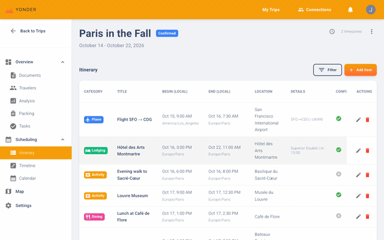Collapse the Overview section
Image resolution: width=384 pixels, height=240 pixels.
pos(62,62)
